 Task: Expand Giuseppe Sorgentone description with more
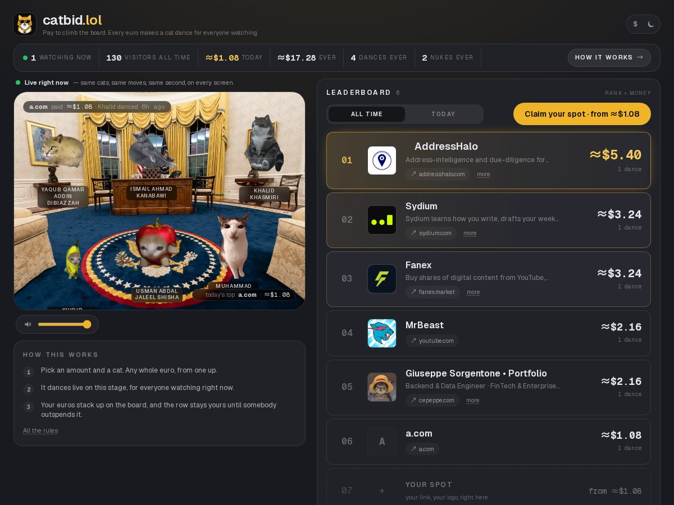click(473, 401)
